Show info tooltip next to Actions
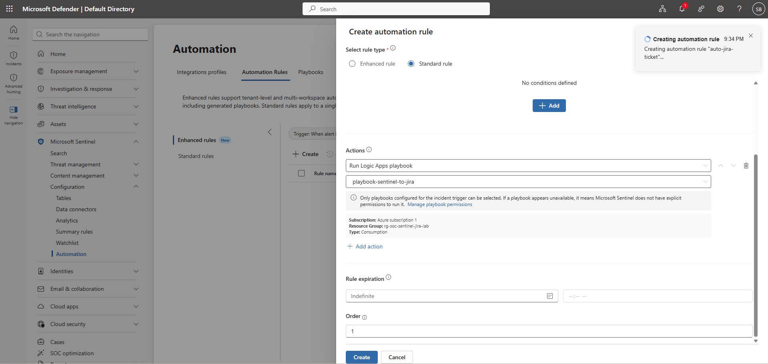The height and width of the screenshot is (364, 768). pos(369,150)
